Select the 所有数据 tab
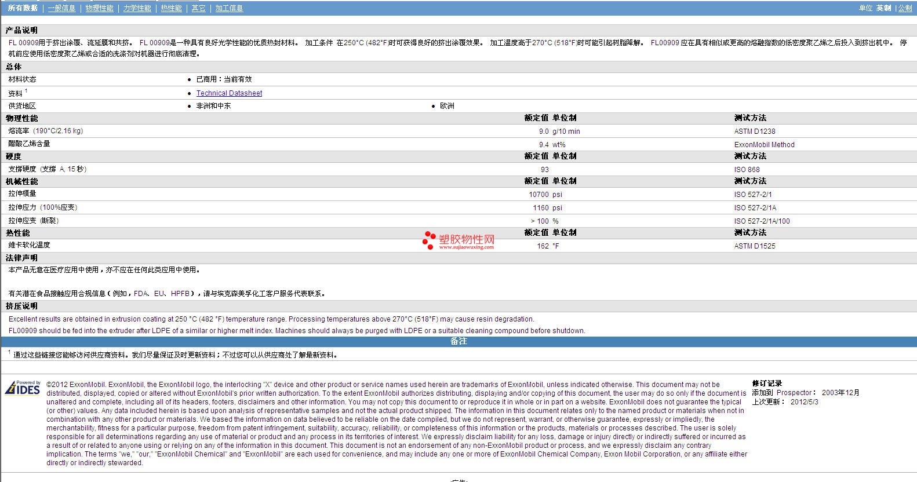This screenshot has height=482, width=917. click(x=23, y=8)
